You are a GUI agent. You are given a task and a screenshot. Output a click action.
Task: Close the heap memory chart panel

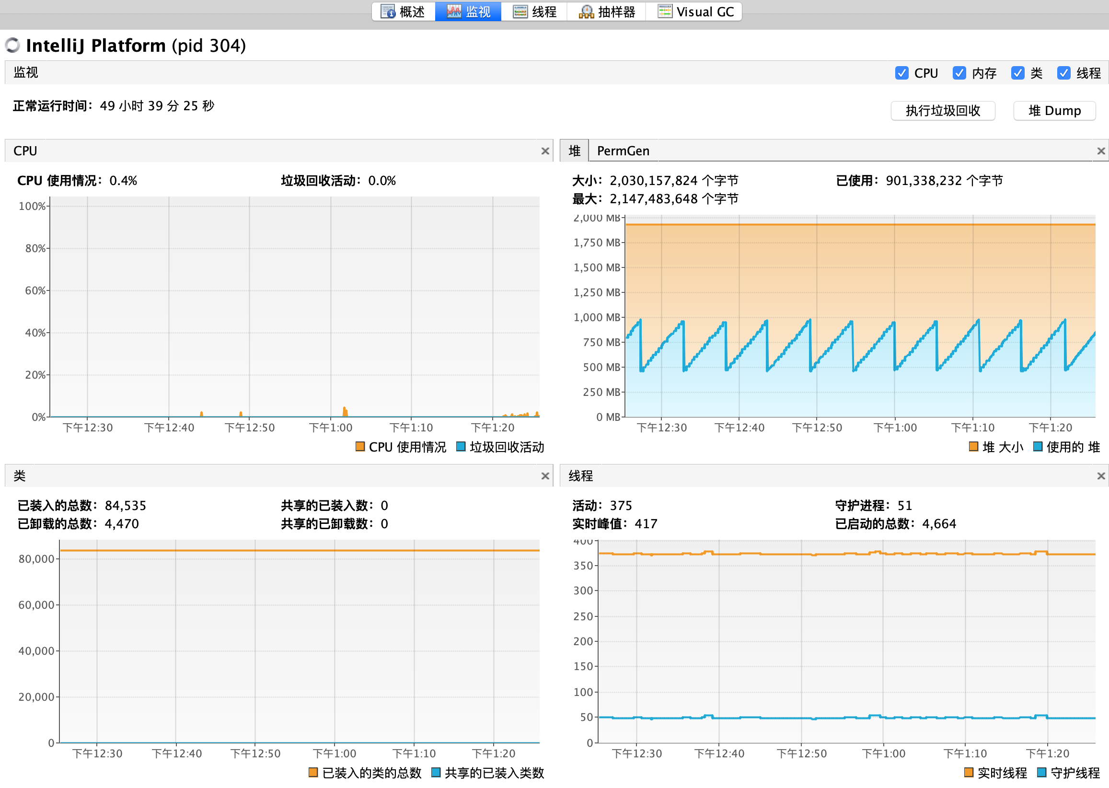(x=1101, y=151)
